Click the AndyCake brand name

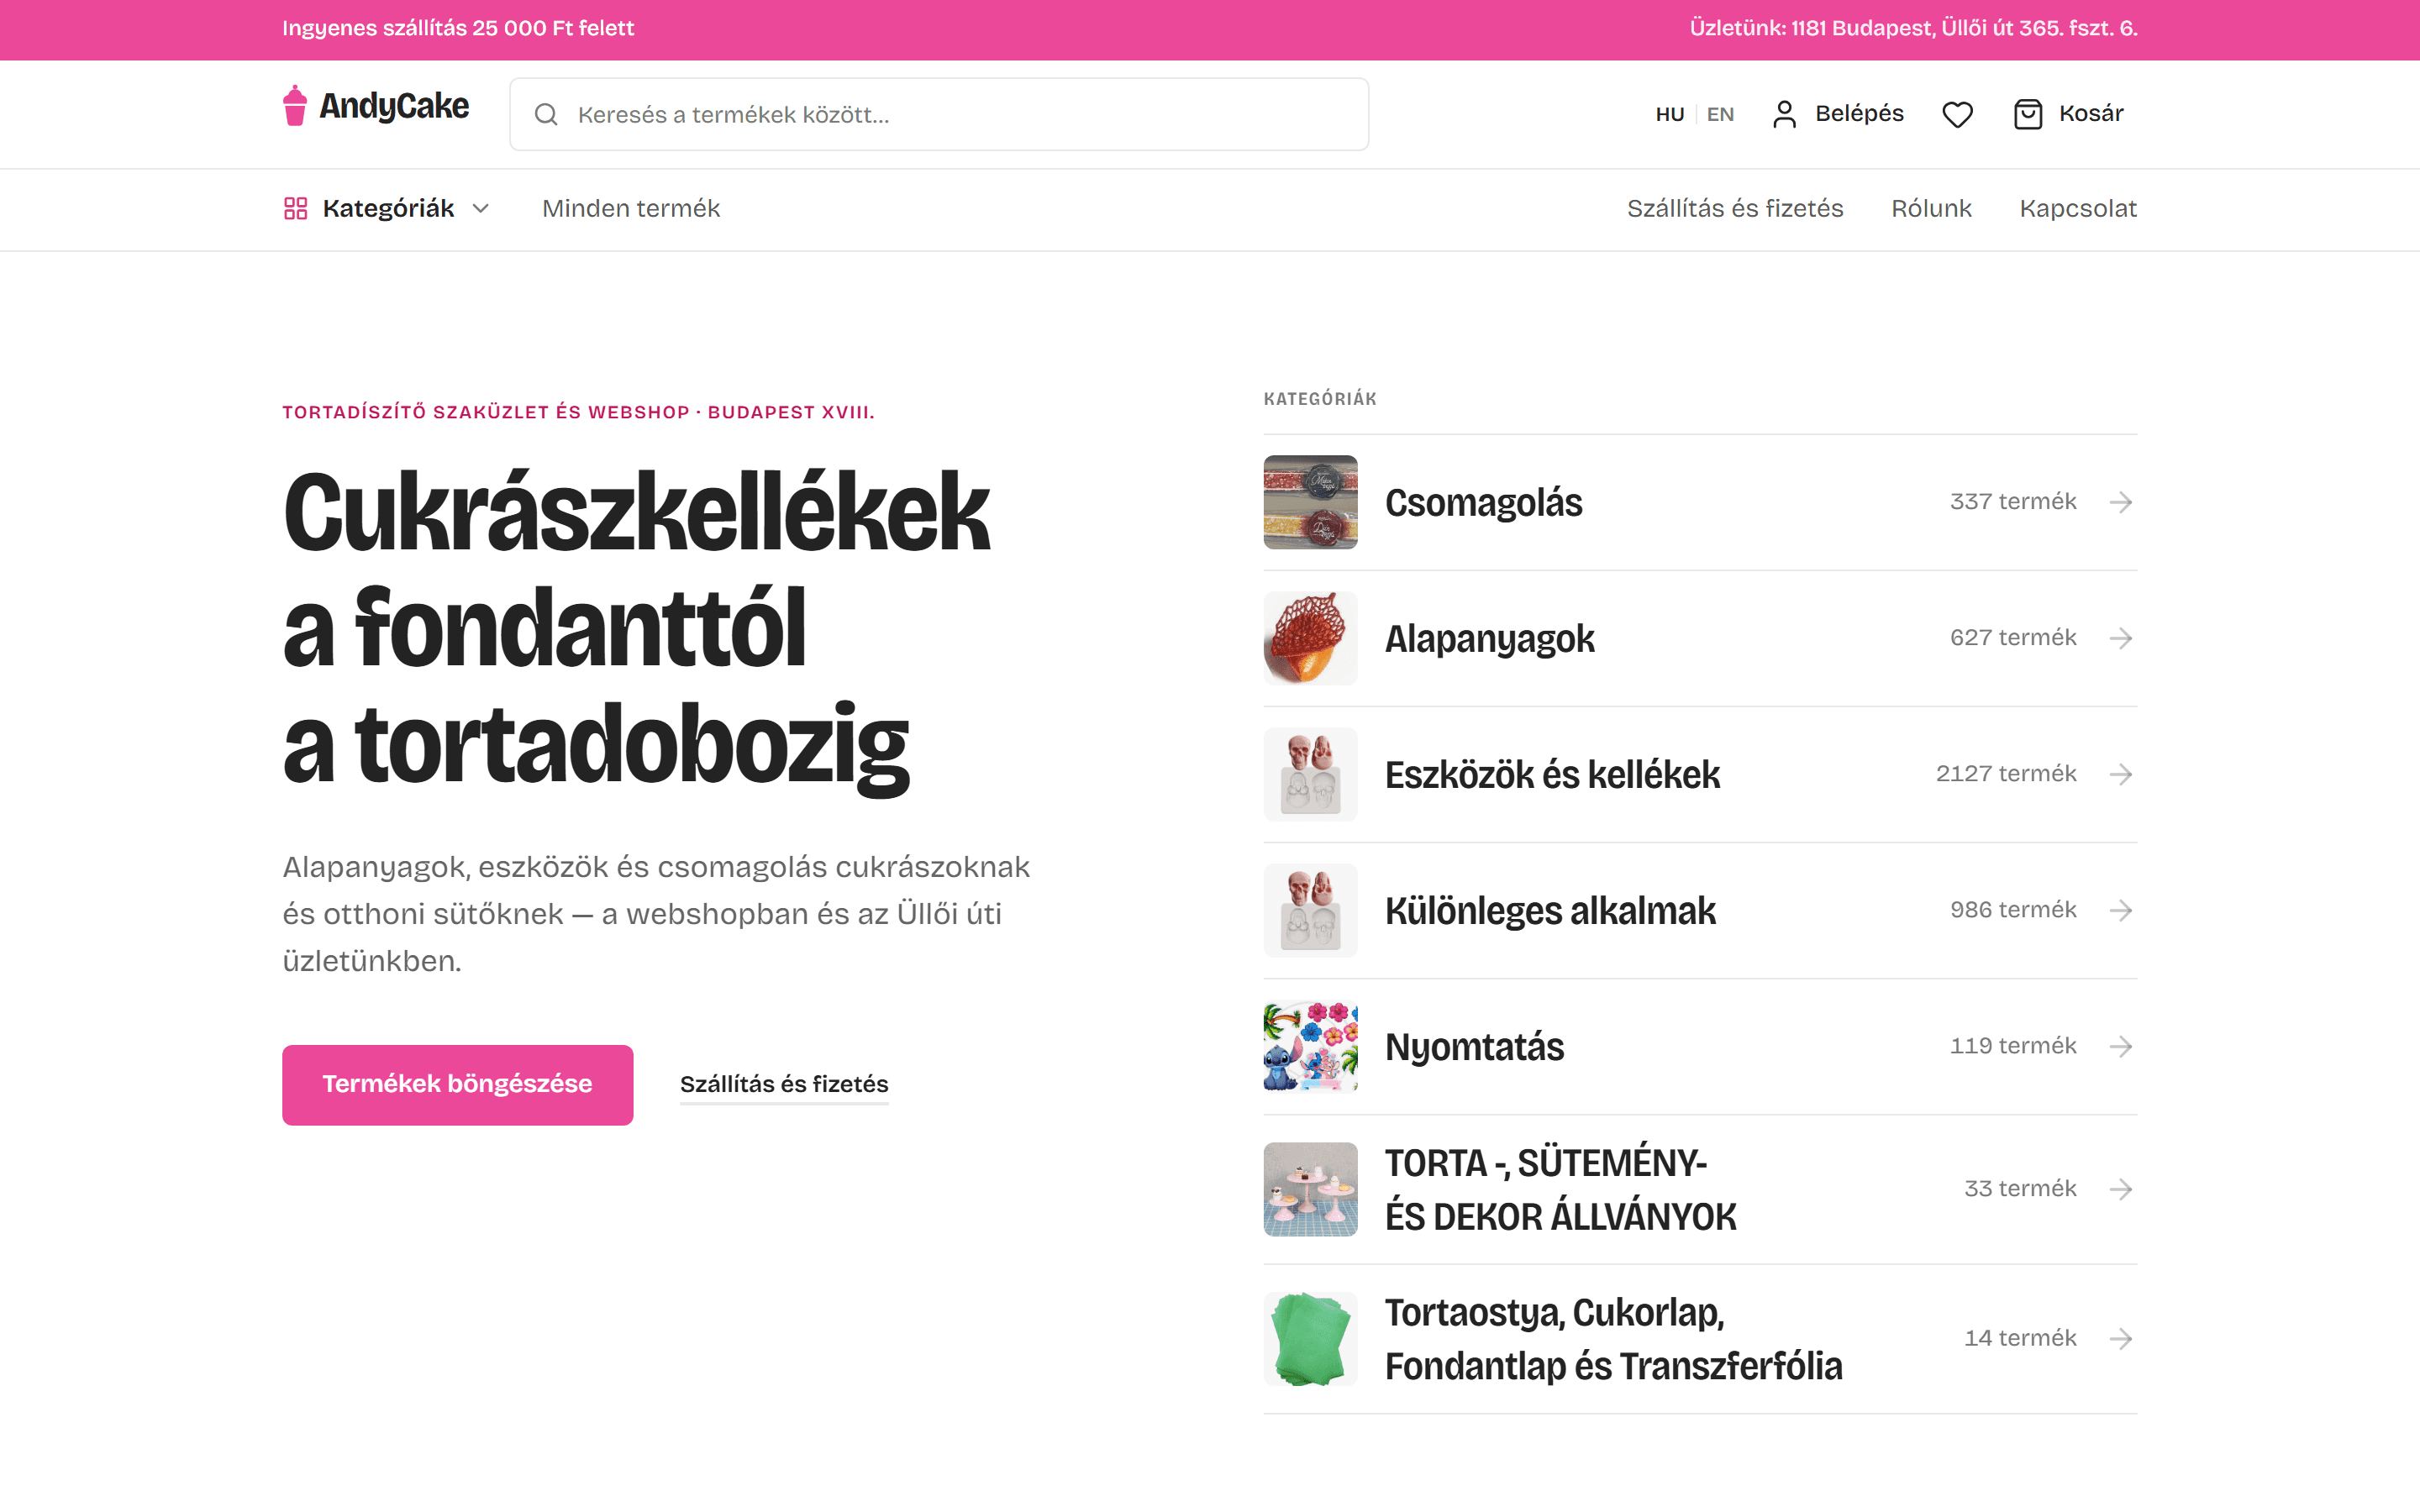(394, 106)
